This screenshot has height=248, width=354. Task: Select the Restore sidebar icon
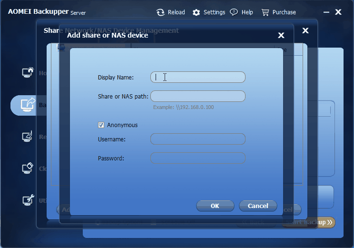coord(27,137)
